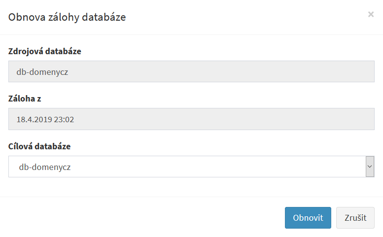Click the 'Obnova zálohy databáze' dialog title
This screenshot has width=383, height=237.
67,17
